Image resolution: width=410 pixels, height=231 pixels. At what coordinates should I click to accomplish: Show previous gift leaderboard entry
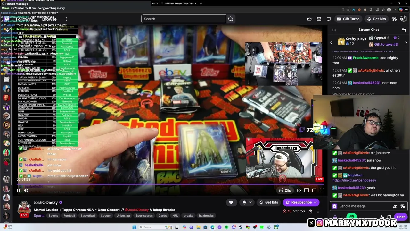coord(331,43)
